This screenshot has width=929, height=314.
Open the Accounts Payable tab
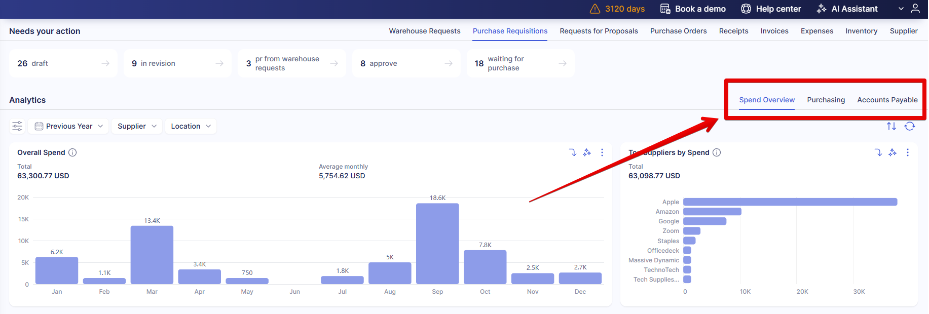887,100
